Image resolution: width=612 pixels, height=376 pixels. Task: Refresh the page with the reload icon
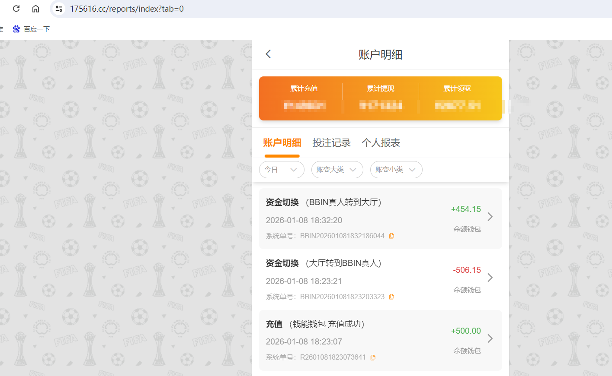coord(16,8)
